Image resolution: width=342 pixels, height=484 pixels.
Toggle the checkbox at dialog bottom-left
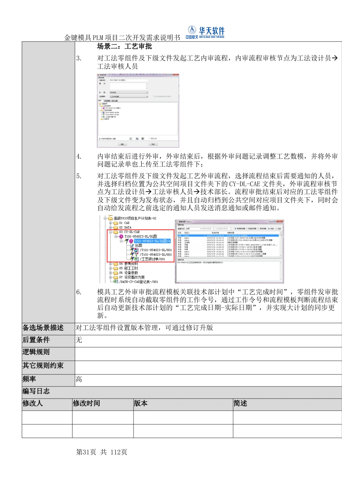click(x=100, y=139)
